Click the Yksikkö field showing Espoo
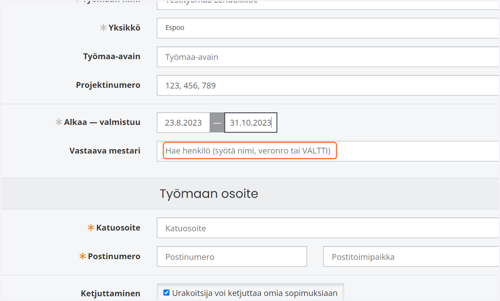This screenshot has height=301, width=500. pyautogui.click(x=328, y=28)
